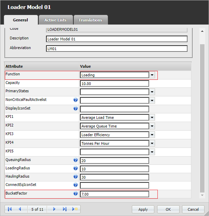The image size is (209, 216).
Task: Click the KPI1 box Average Load Time
Action: click(115, 118)
